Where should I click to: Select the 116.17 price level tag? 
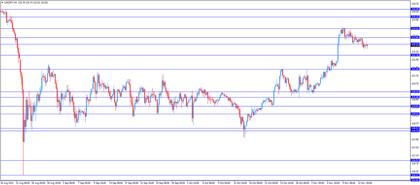click(x=415, y=175)
